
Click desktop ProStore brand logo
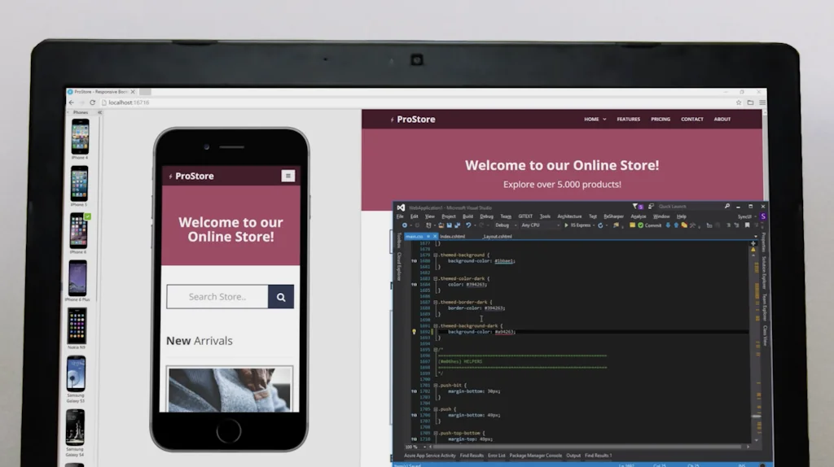pos(413,119)
